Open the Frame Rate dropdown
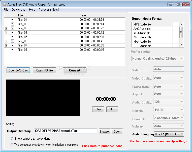The height and width of the screenshot is (152, 192). pos(168,87)
